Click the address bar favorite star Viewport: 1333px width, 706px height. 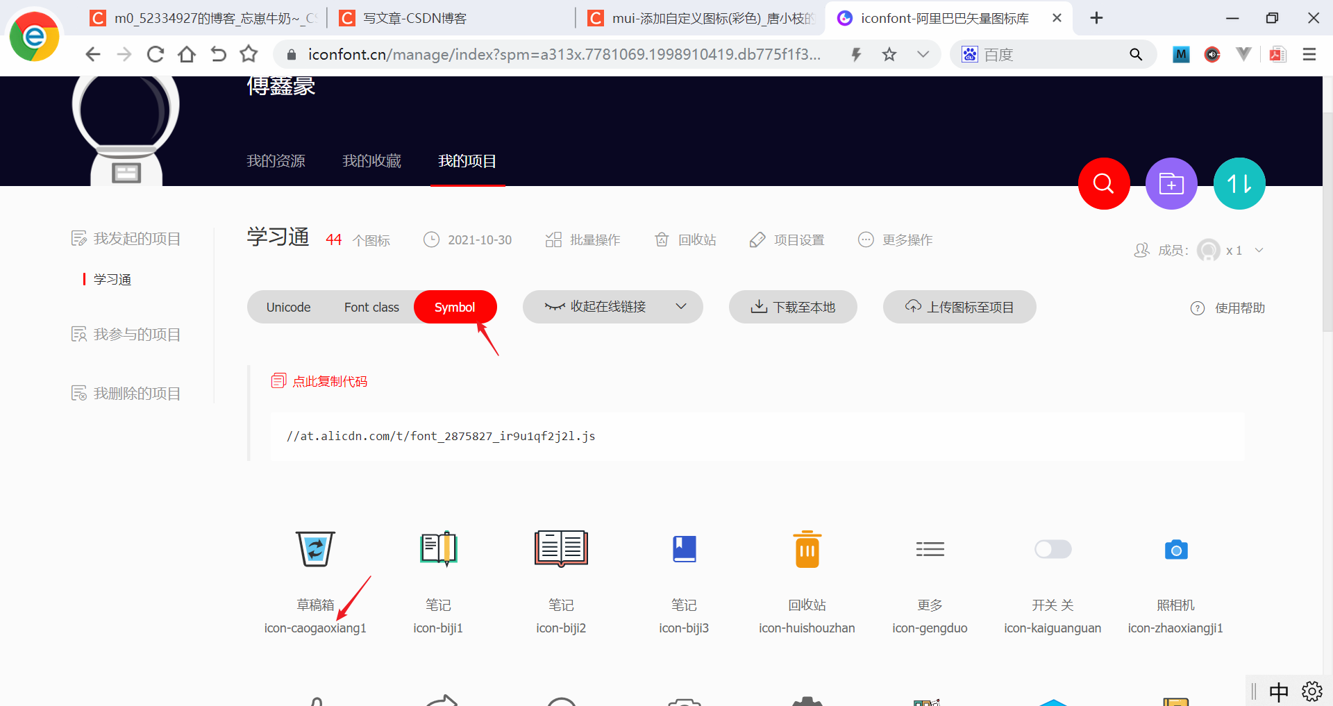[x=889, y=54]
